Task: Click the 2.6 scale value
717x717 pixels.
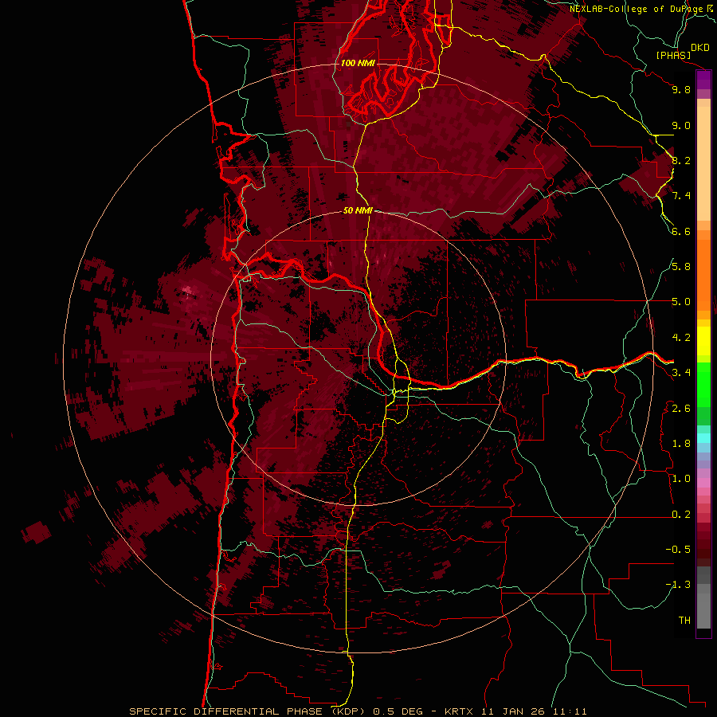Action: [681, 408]
